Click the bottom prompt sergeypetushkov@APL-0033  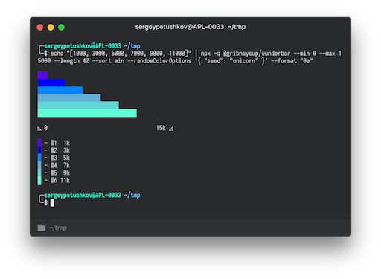pyautogui.click(x=83, y=195)
